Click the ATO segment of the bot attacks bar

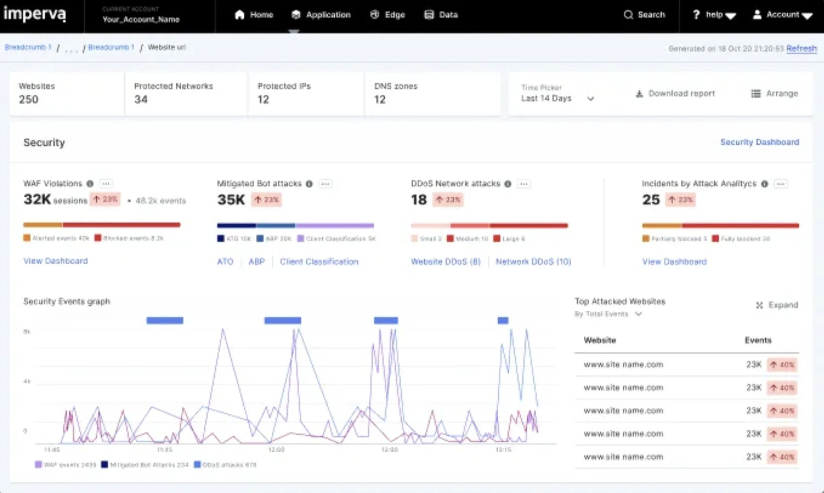[x=236, y=225]
